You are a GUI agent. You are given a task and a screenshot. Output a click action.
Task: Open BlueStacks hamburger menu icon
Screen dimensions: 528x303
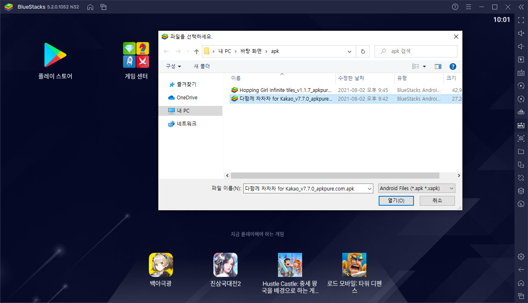(469, 7)
